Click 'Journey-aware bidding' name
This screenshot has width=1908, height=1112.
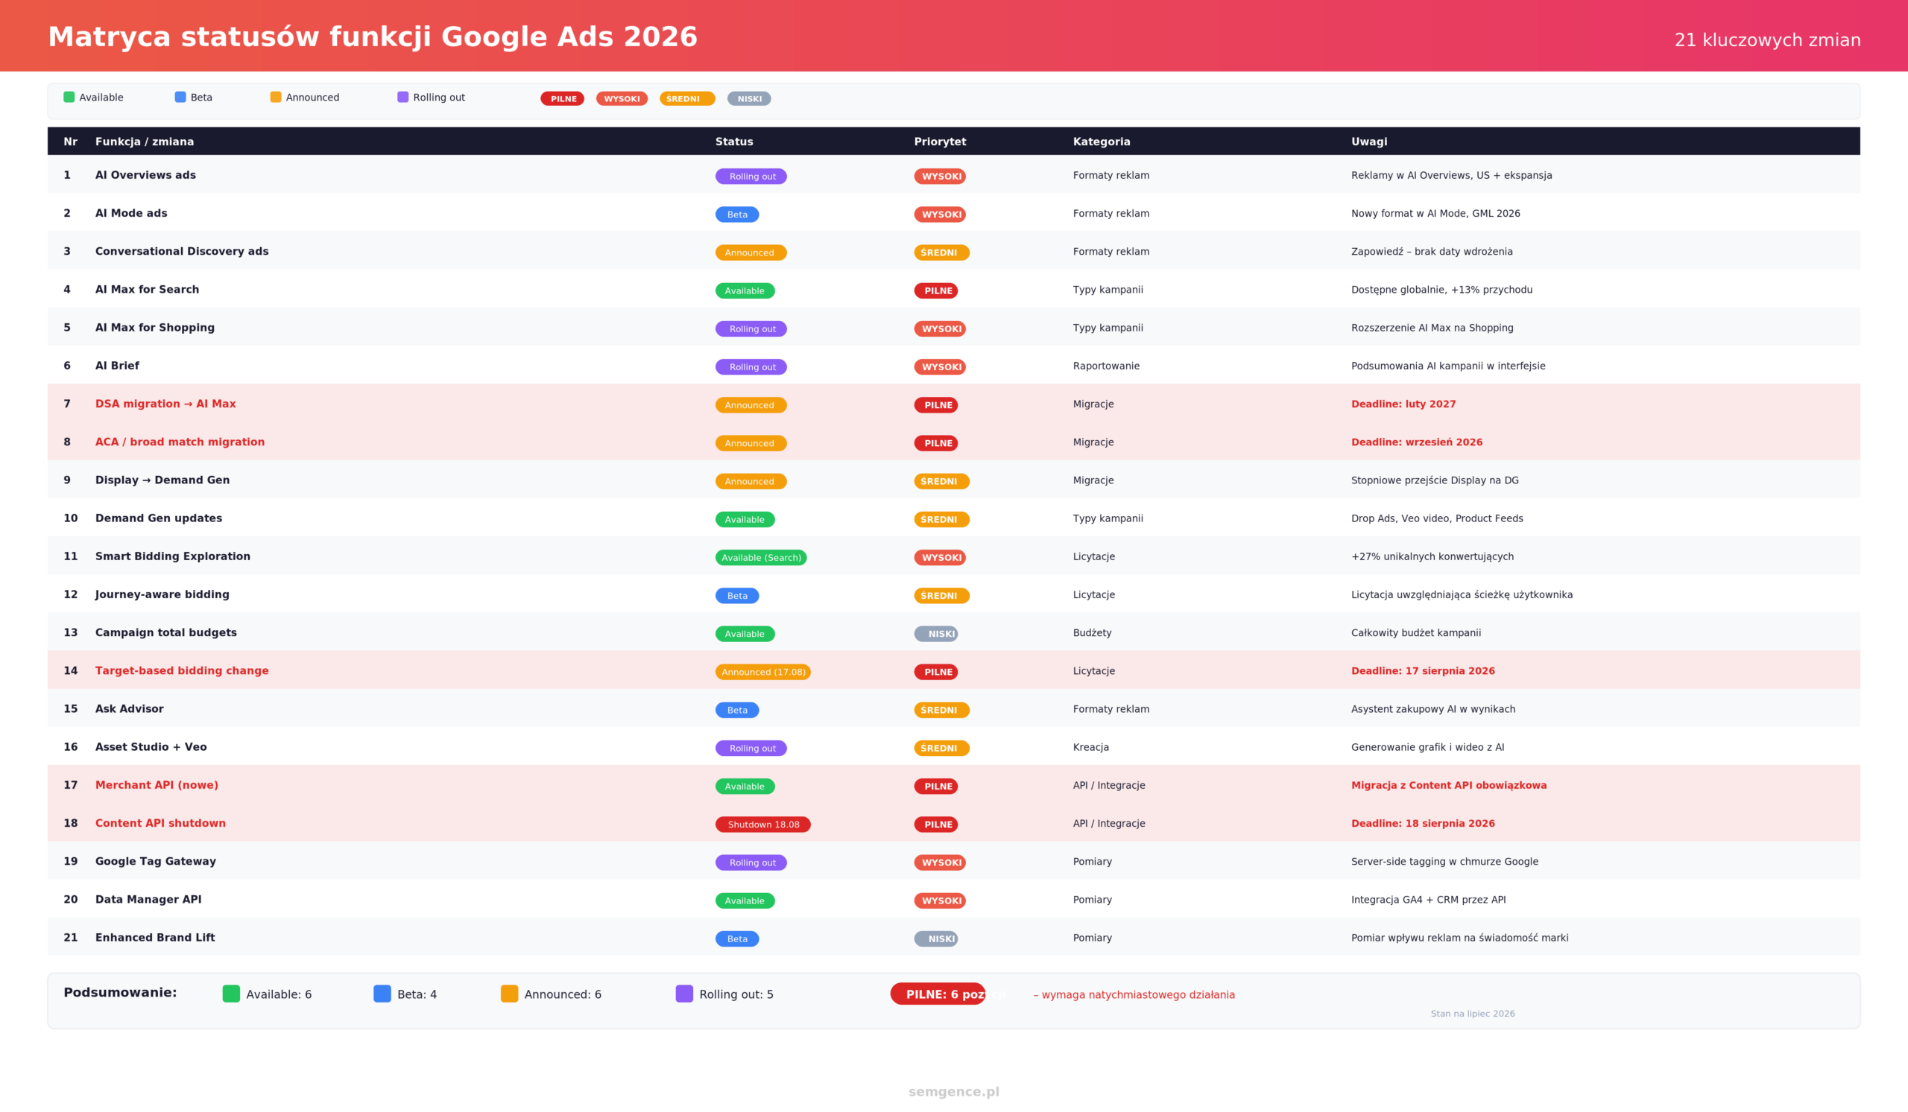162,594
